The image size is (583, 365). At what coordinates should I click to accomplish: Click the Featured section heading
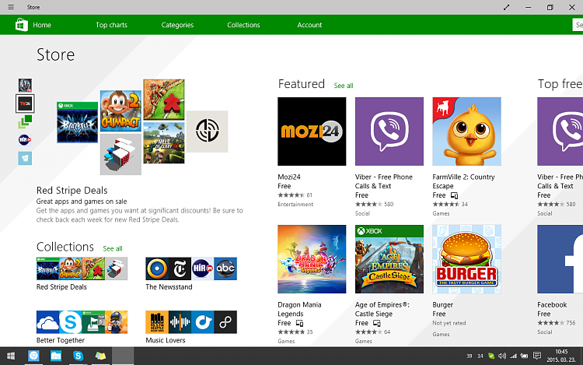pyautogui.click(x=302, y=84)
